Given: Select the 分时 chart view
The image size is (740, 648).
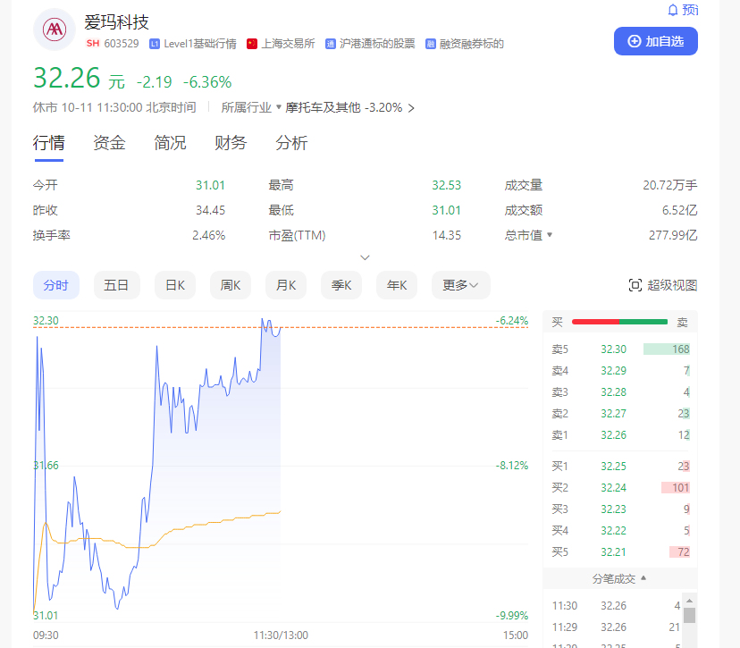Looking at the screenshot, I should [56, 285].
